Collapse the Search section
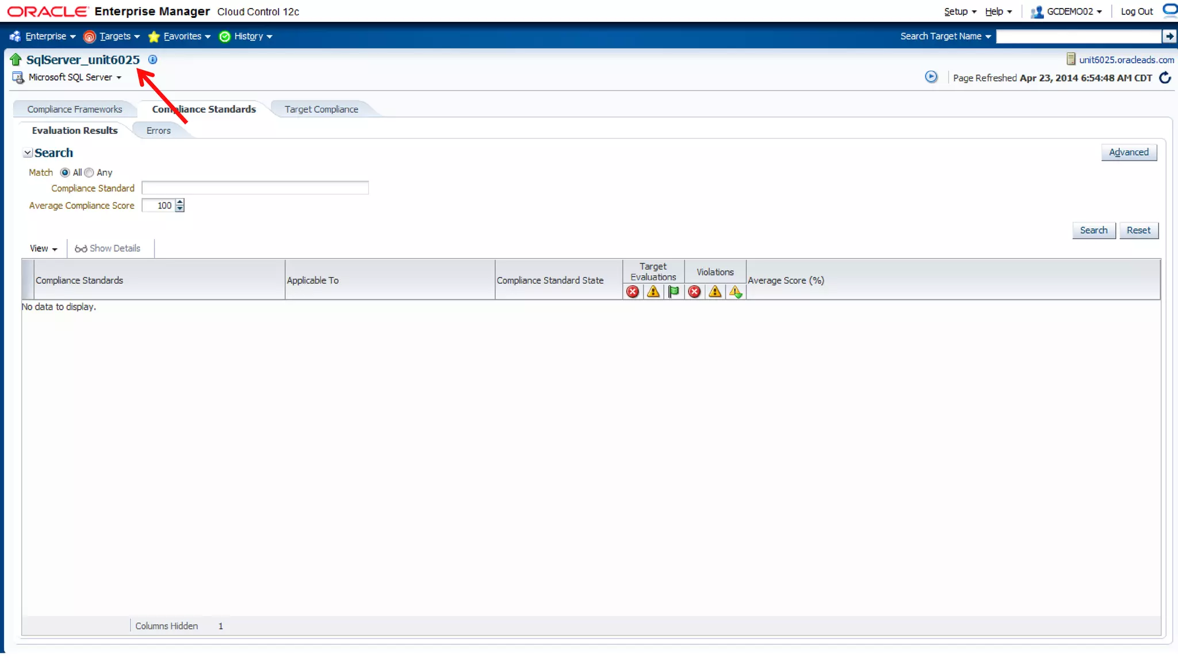This screenshot has height=662, width=1178. pyautogui.click(x=27, y=153)
